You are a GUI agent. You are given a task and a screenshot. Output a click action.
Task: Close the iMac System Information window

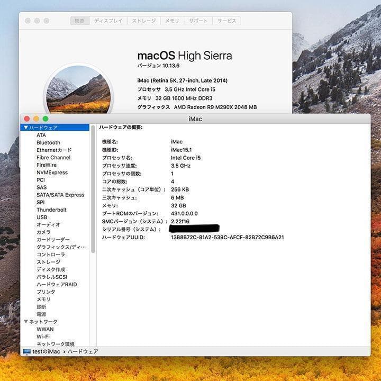(27, 119)
